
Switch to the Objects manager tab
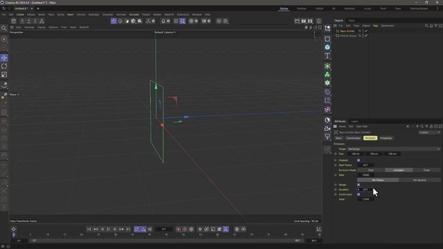tap(338, 21)
